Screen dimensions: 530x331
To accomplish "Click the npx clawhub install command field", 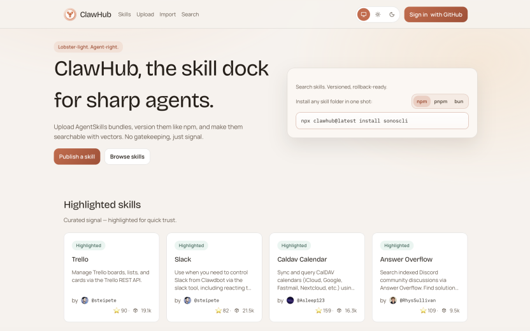I will click(x=382, y=120).
